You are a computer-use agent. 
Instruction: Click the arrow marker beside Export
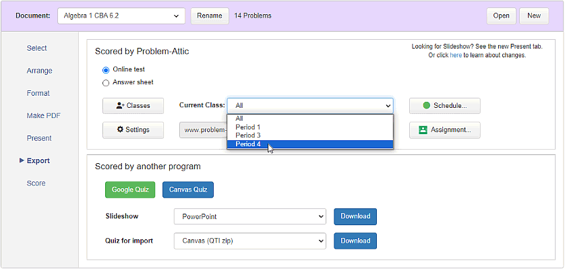[x=22, y=160]
